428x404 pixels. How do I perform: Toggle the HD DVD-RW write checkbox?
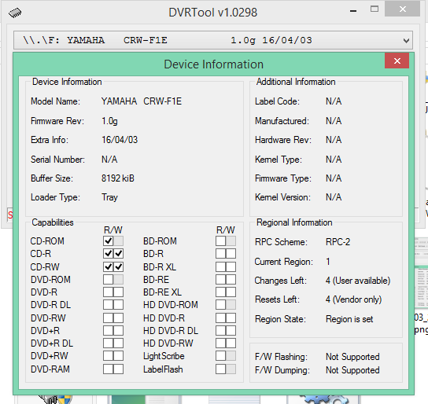pos(231,343)
